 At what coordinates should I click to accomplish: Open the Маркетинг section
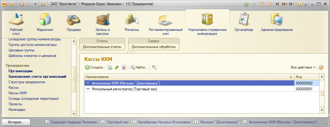pyautogui.click(x=45, y=22)
